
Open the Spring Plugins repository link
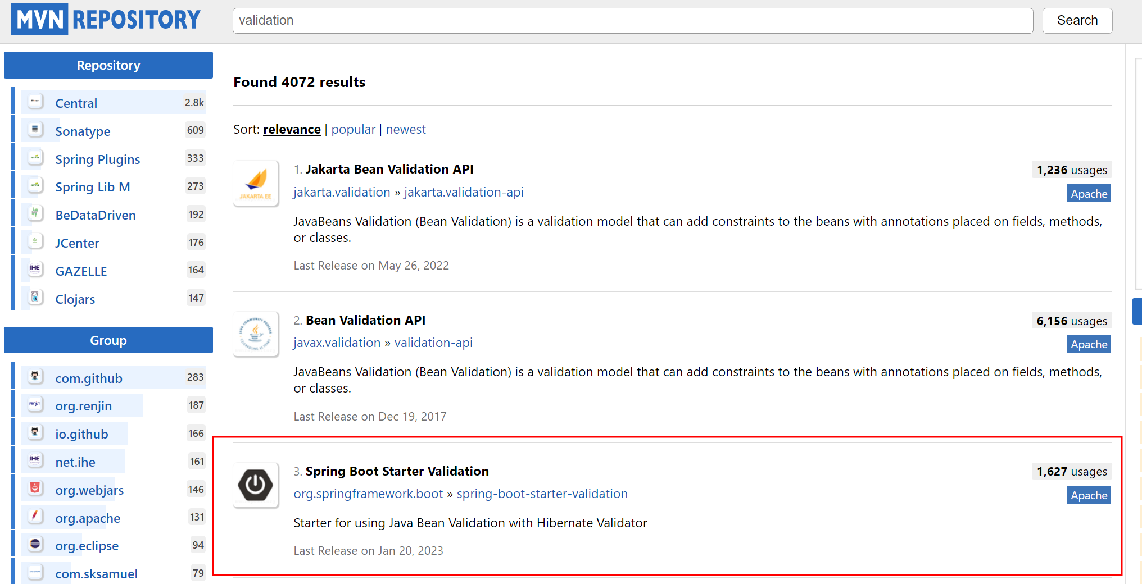[98, 159]
